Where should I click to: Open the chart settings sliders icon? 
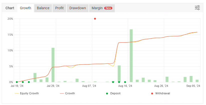pyautogui.click(x=197, y=8)
